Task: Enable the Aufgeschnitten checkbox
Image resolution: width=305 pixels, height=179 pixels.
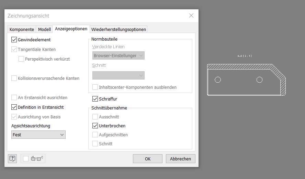Action: click(95, 135)
